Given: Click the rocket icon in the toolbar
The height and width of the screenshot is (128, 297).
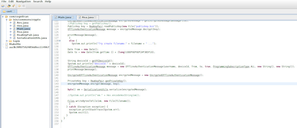Looking at the screenshot, I should (13, 6).
